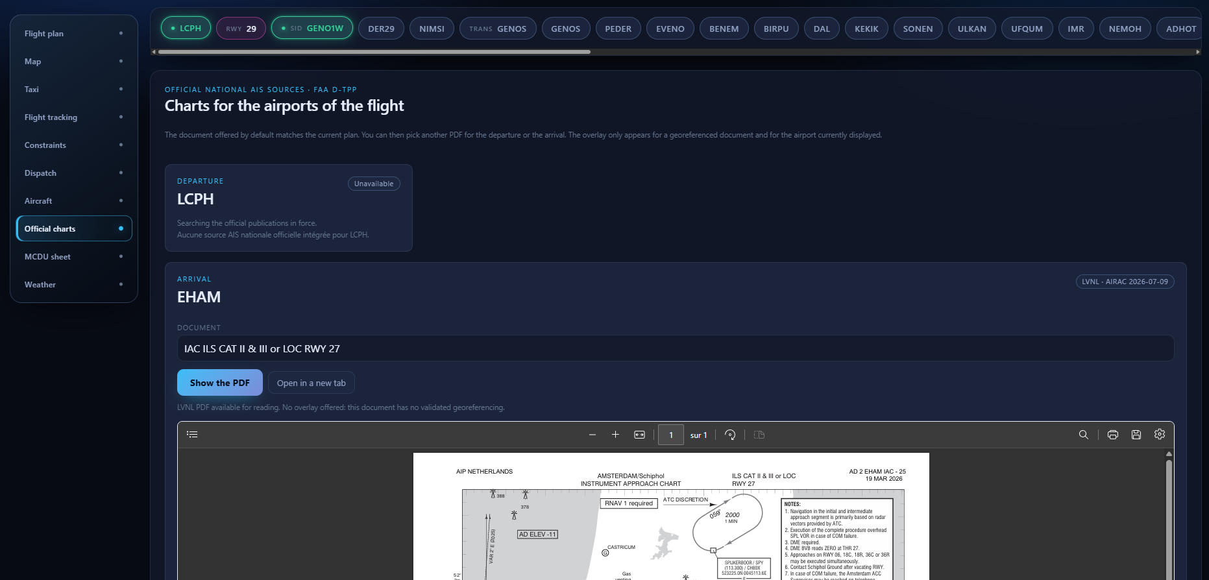Zoom out the PDF with minus icon
The width and height of the screenshot is (1209, 580).
pos(592,435)
